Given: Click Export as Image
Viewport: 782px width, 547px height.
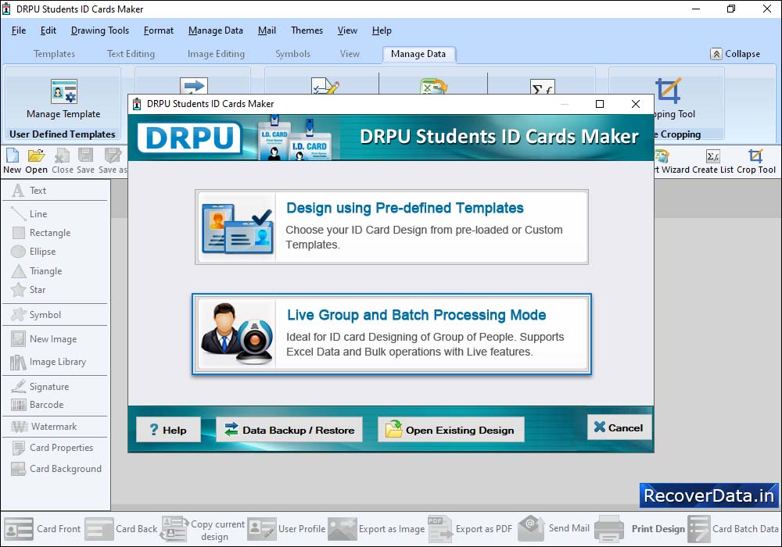Looking at the screenshot, I should point(376,528).
